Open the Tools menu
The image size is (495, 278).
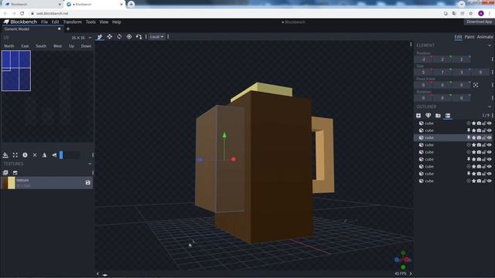tap(90, 22)
